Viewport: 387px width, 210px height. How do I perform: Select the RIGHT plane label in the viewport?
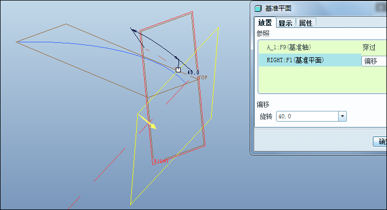(x=161, y=161)
